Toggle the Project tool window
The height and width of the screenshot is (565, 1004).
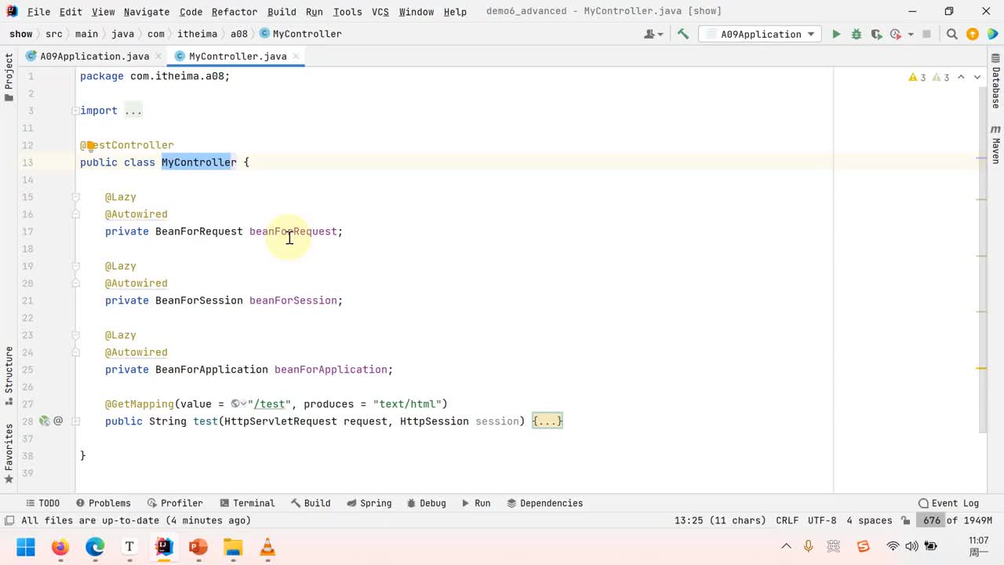(x=9, y=77)
